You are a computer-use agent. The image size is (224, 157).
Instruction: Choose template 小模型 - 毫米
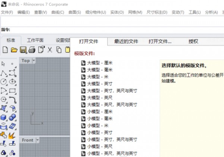pos(97,119)
